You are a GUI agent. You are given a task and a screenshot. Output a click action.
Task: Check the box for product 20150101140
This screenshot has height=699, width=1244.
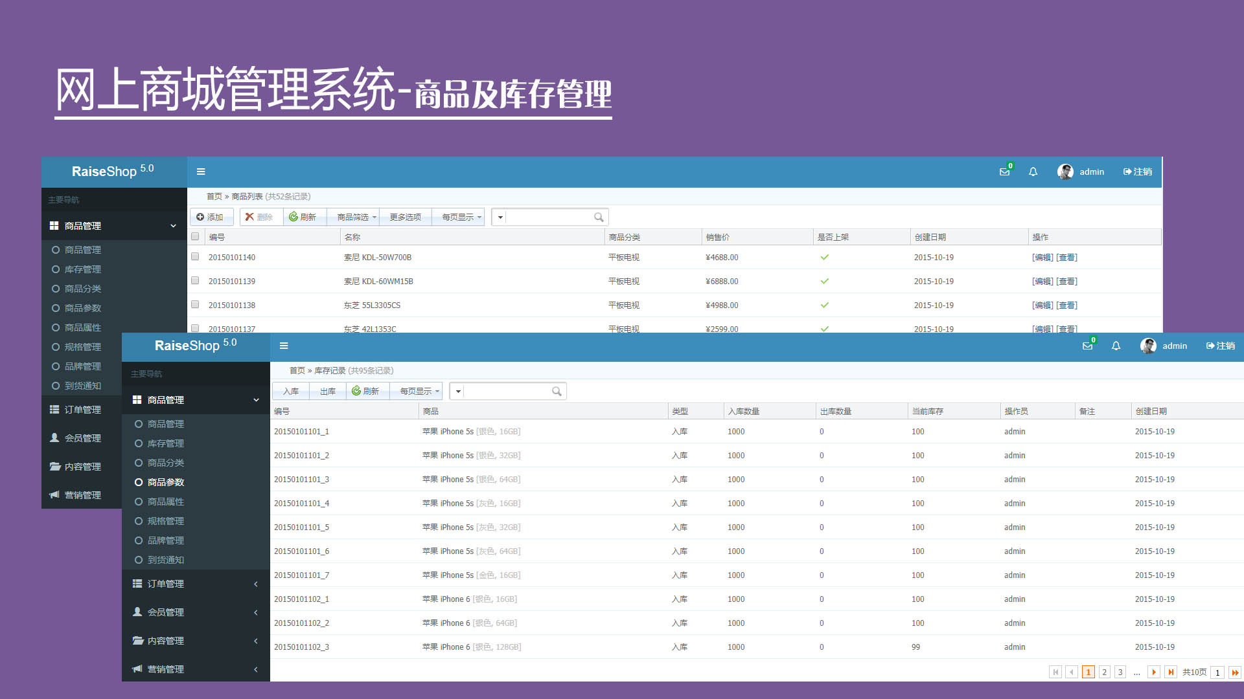pyautogui.click(x=195, y=257)
